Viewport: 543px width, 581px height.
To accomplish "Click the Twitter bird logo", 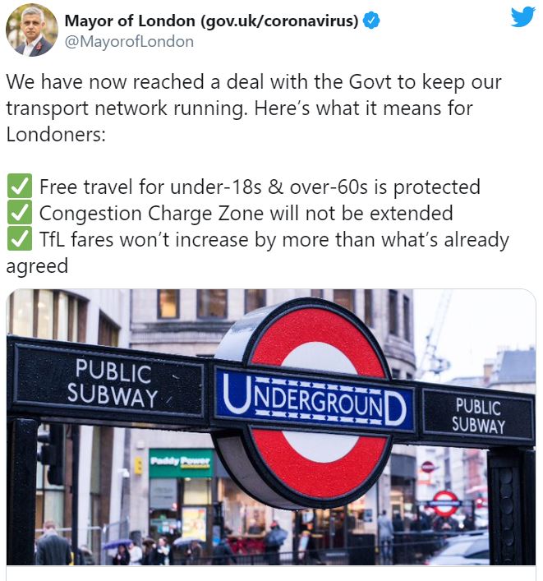I will pyautogui.click(x=522, y=16).
